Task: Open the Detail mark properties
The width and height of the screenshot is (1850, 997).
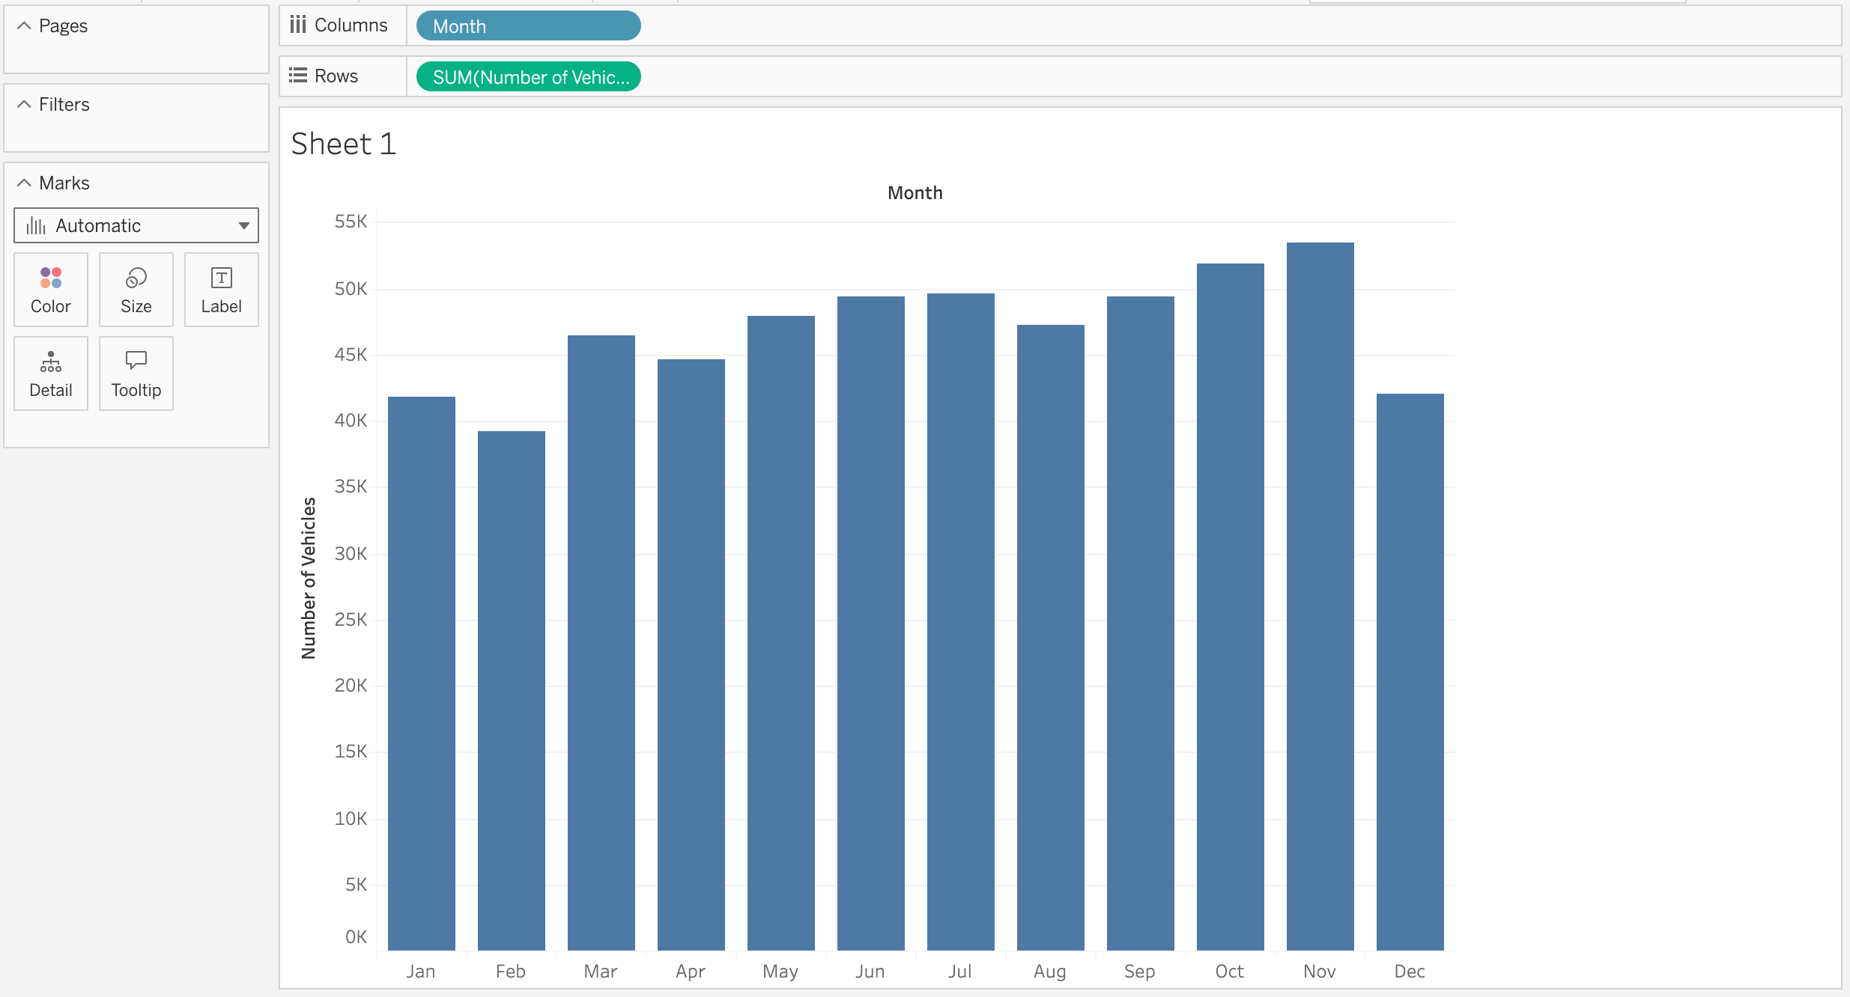Action: click(50, 374)
